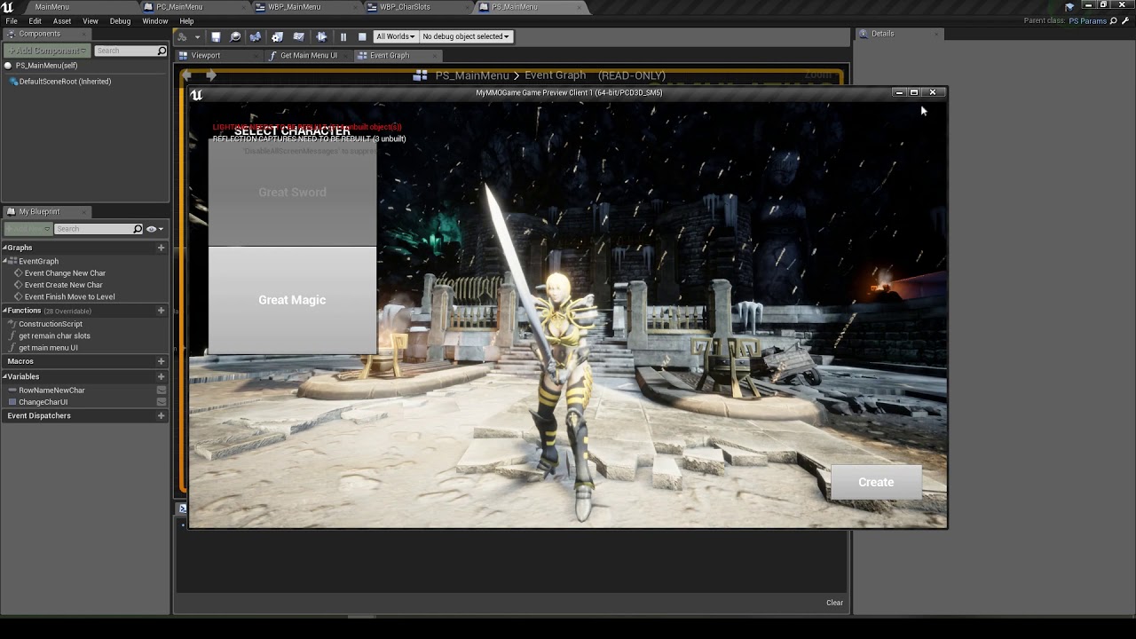
Task: Click the Create button in game preview
Action: tap(876, 482)
